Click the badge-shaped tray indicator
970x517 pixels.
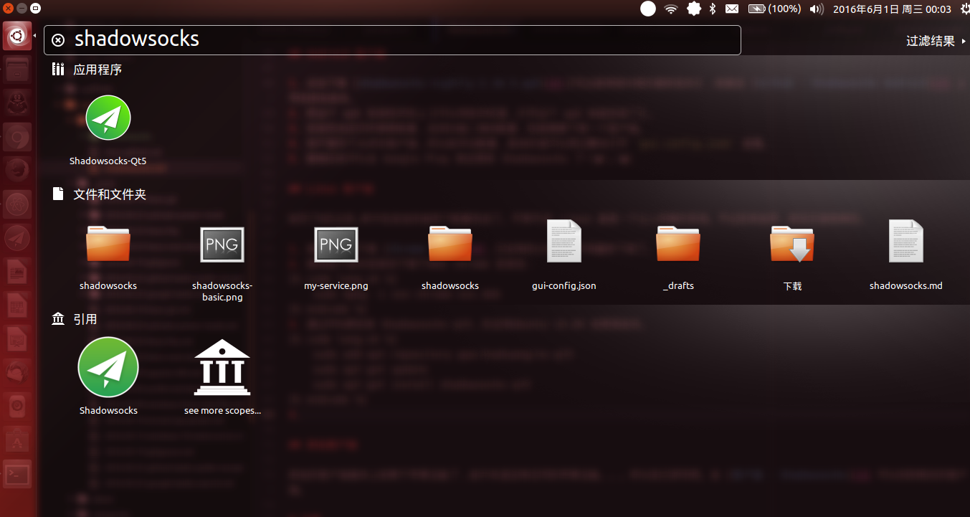tap(693, 9)
